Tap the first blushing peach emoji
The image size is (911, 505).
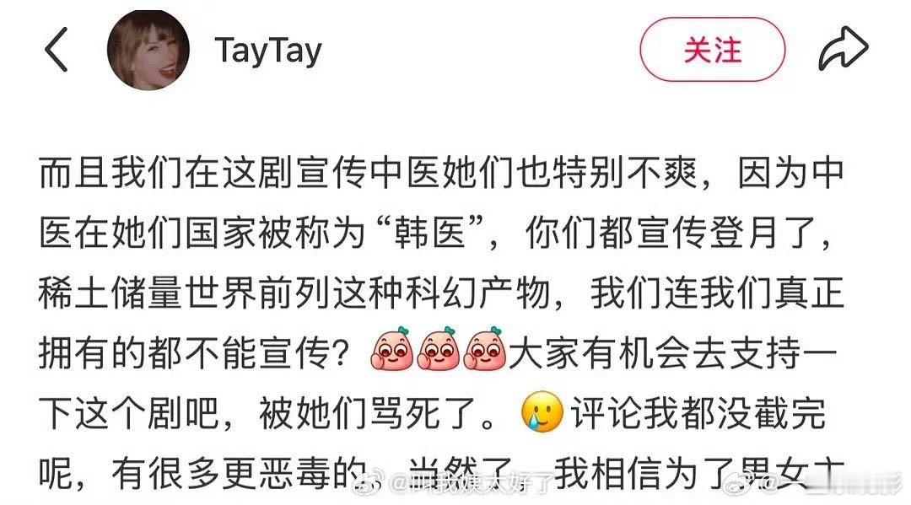tap(392, 350)
